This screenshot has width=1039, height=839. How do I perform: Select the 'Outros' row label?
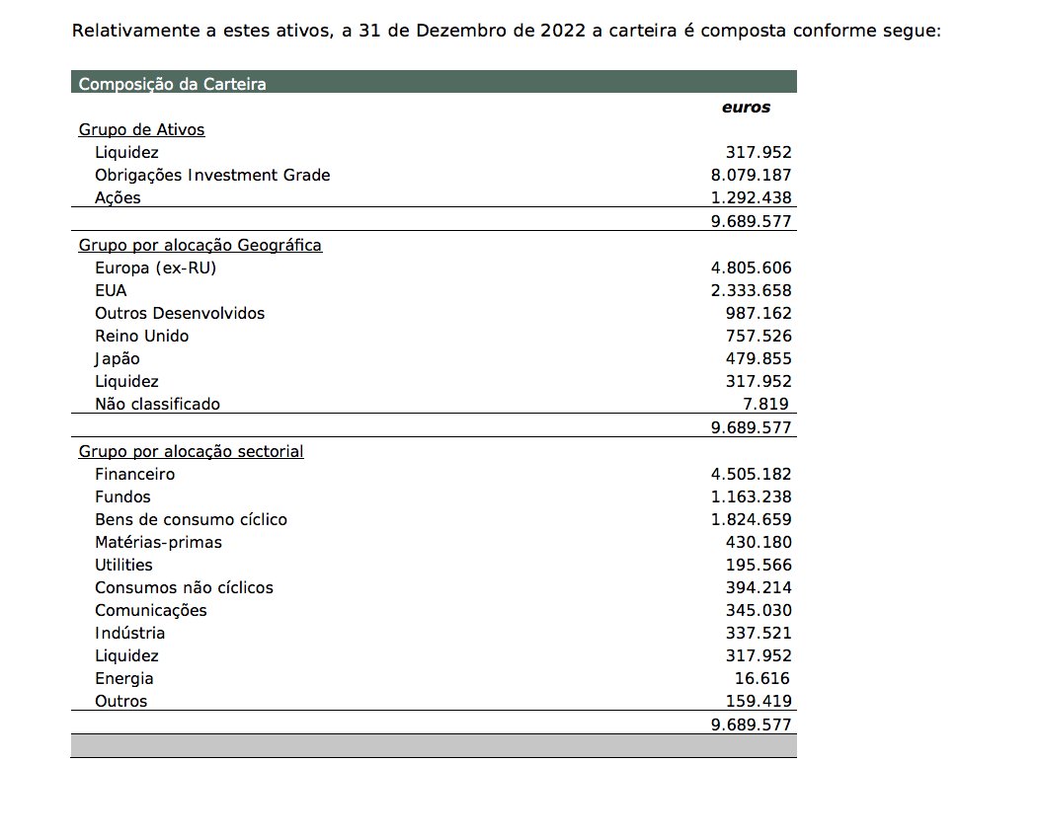click(x=121, y=701)
